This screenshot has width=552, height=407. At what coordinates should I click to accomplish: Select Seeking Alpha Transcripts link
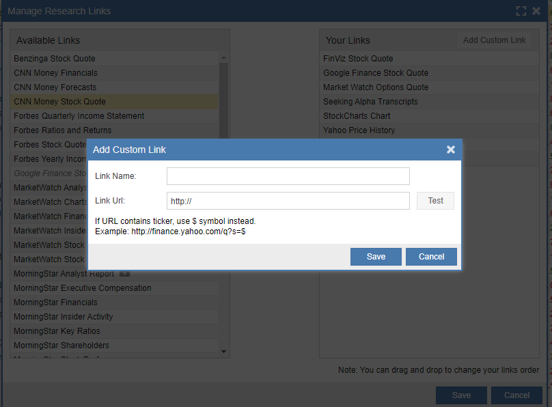[x=370, y=102]
